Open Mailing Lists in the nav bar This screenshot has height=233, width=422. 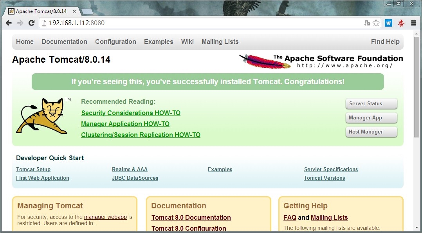pos(220,42)
